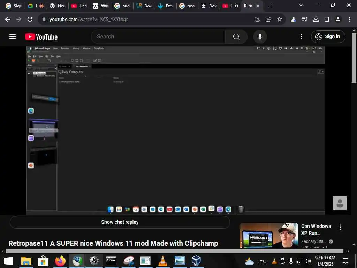Reload the YouTube page

(x=30, y=20)
